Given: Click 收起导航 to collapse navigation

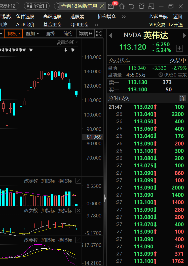Looking at the screenshot, I should coord(159,17).
